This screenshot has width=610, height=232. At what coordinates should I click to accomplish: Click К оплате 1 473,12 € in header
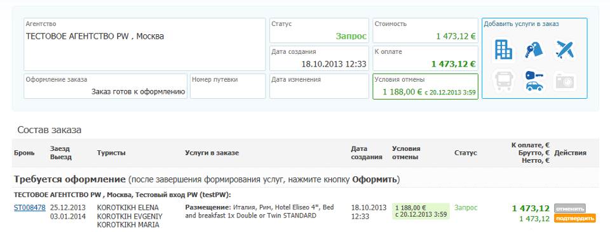click(x=453, y=65)
